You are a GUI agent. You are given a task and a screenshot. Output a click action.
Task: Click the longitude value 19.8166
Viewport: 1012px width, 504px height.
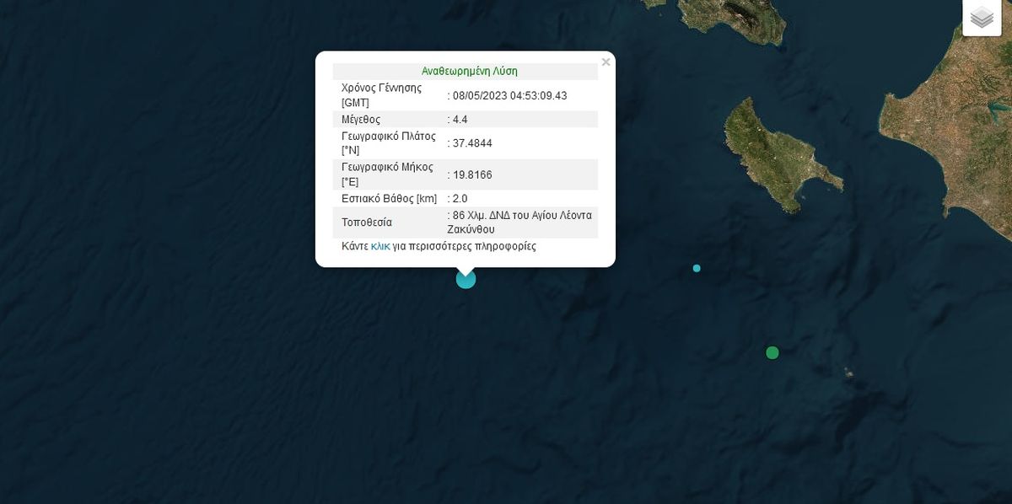pyautogui.click(x=472, y=174)
